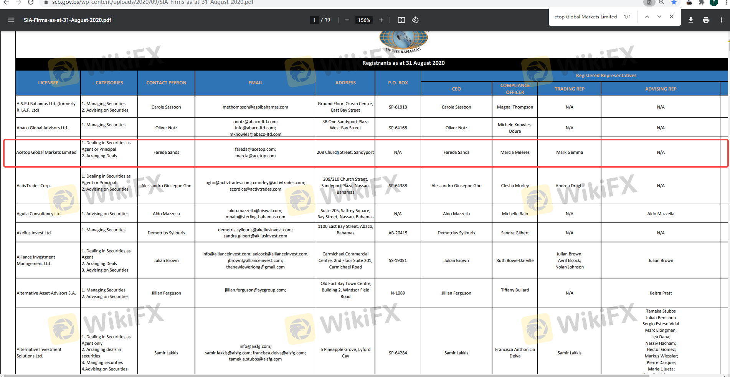
Task: Open the browser extensions puzzle icon
Action: tap(702, 2)
